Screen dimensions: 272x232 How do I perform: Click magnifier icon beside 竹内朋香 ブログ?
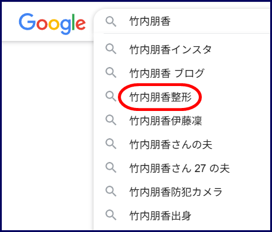pyautogui.click(x=111, y=72)
